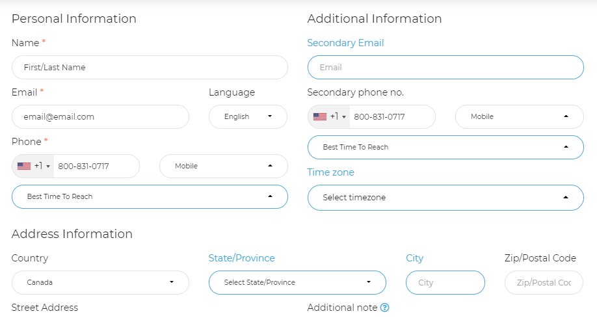Image resolution: width=597 pixels, height=318 pixels.
Task: Click the Zip/Postal Code input field
Action: coord(544,283)
